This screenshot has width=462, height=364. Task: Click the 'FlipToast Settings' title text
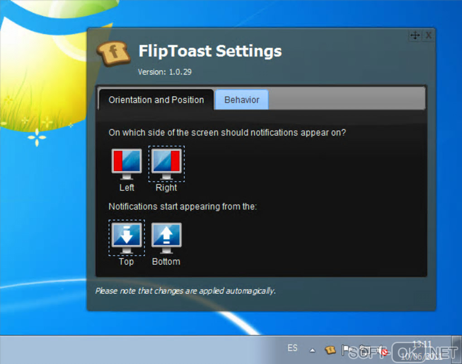(x=210, y=51)
